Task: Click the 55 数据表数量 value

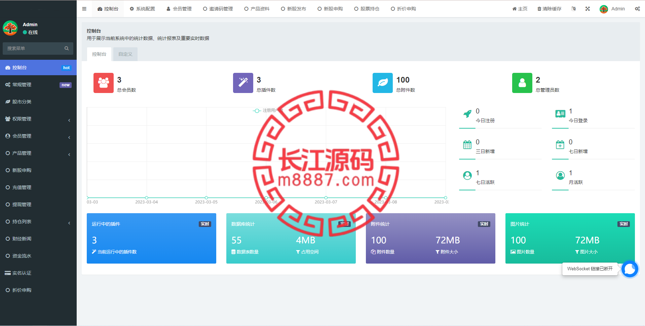Action: 236,240
